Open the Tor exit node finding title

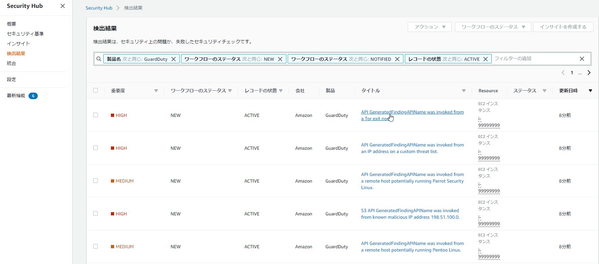(x=412, y=115)
